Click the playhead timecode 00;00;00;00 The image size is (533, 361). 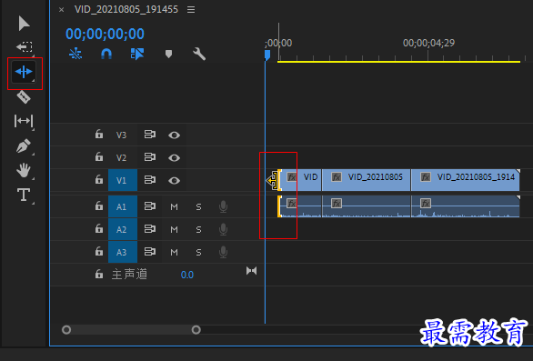(x=105, y=34)
